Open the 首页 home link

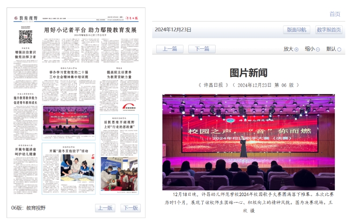point(335,14)
